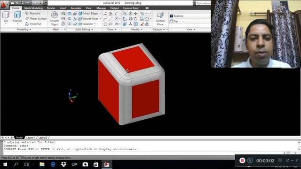Select the Box modeling tool

pos(6,17)
